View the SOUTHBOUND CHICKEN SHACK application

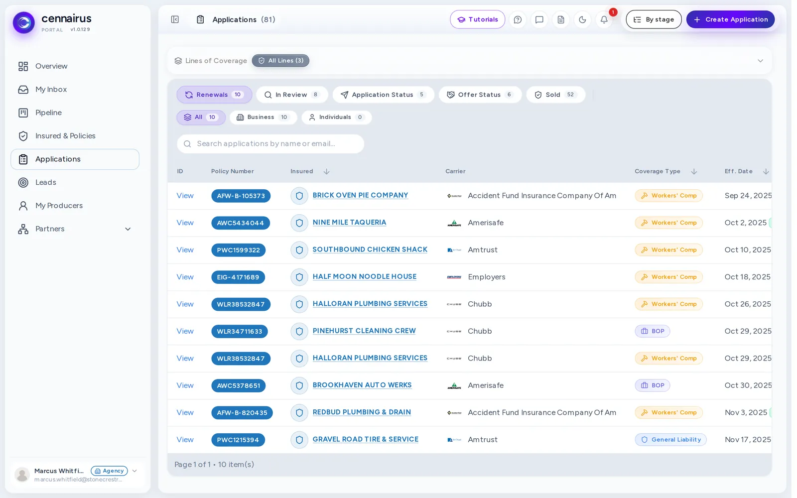pos(185,250)
